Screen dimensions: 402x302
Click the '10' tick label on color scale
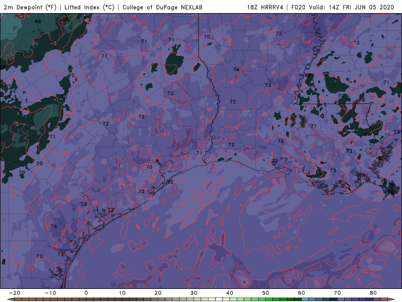click(x=122, y=293)
